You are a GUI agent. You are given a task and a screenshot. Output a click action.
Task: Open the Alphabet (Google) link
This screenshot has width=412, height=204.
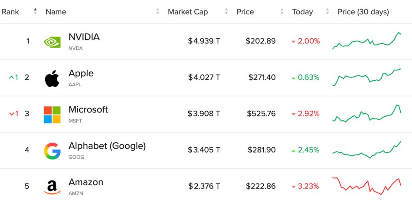click(x=107, y=146)
